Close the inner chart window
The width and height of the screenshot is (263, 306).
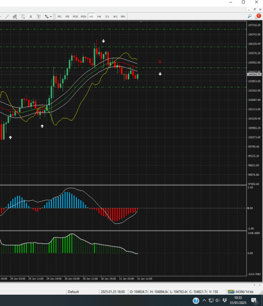pos(260,10)
